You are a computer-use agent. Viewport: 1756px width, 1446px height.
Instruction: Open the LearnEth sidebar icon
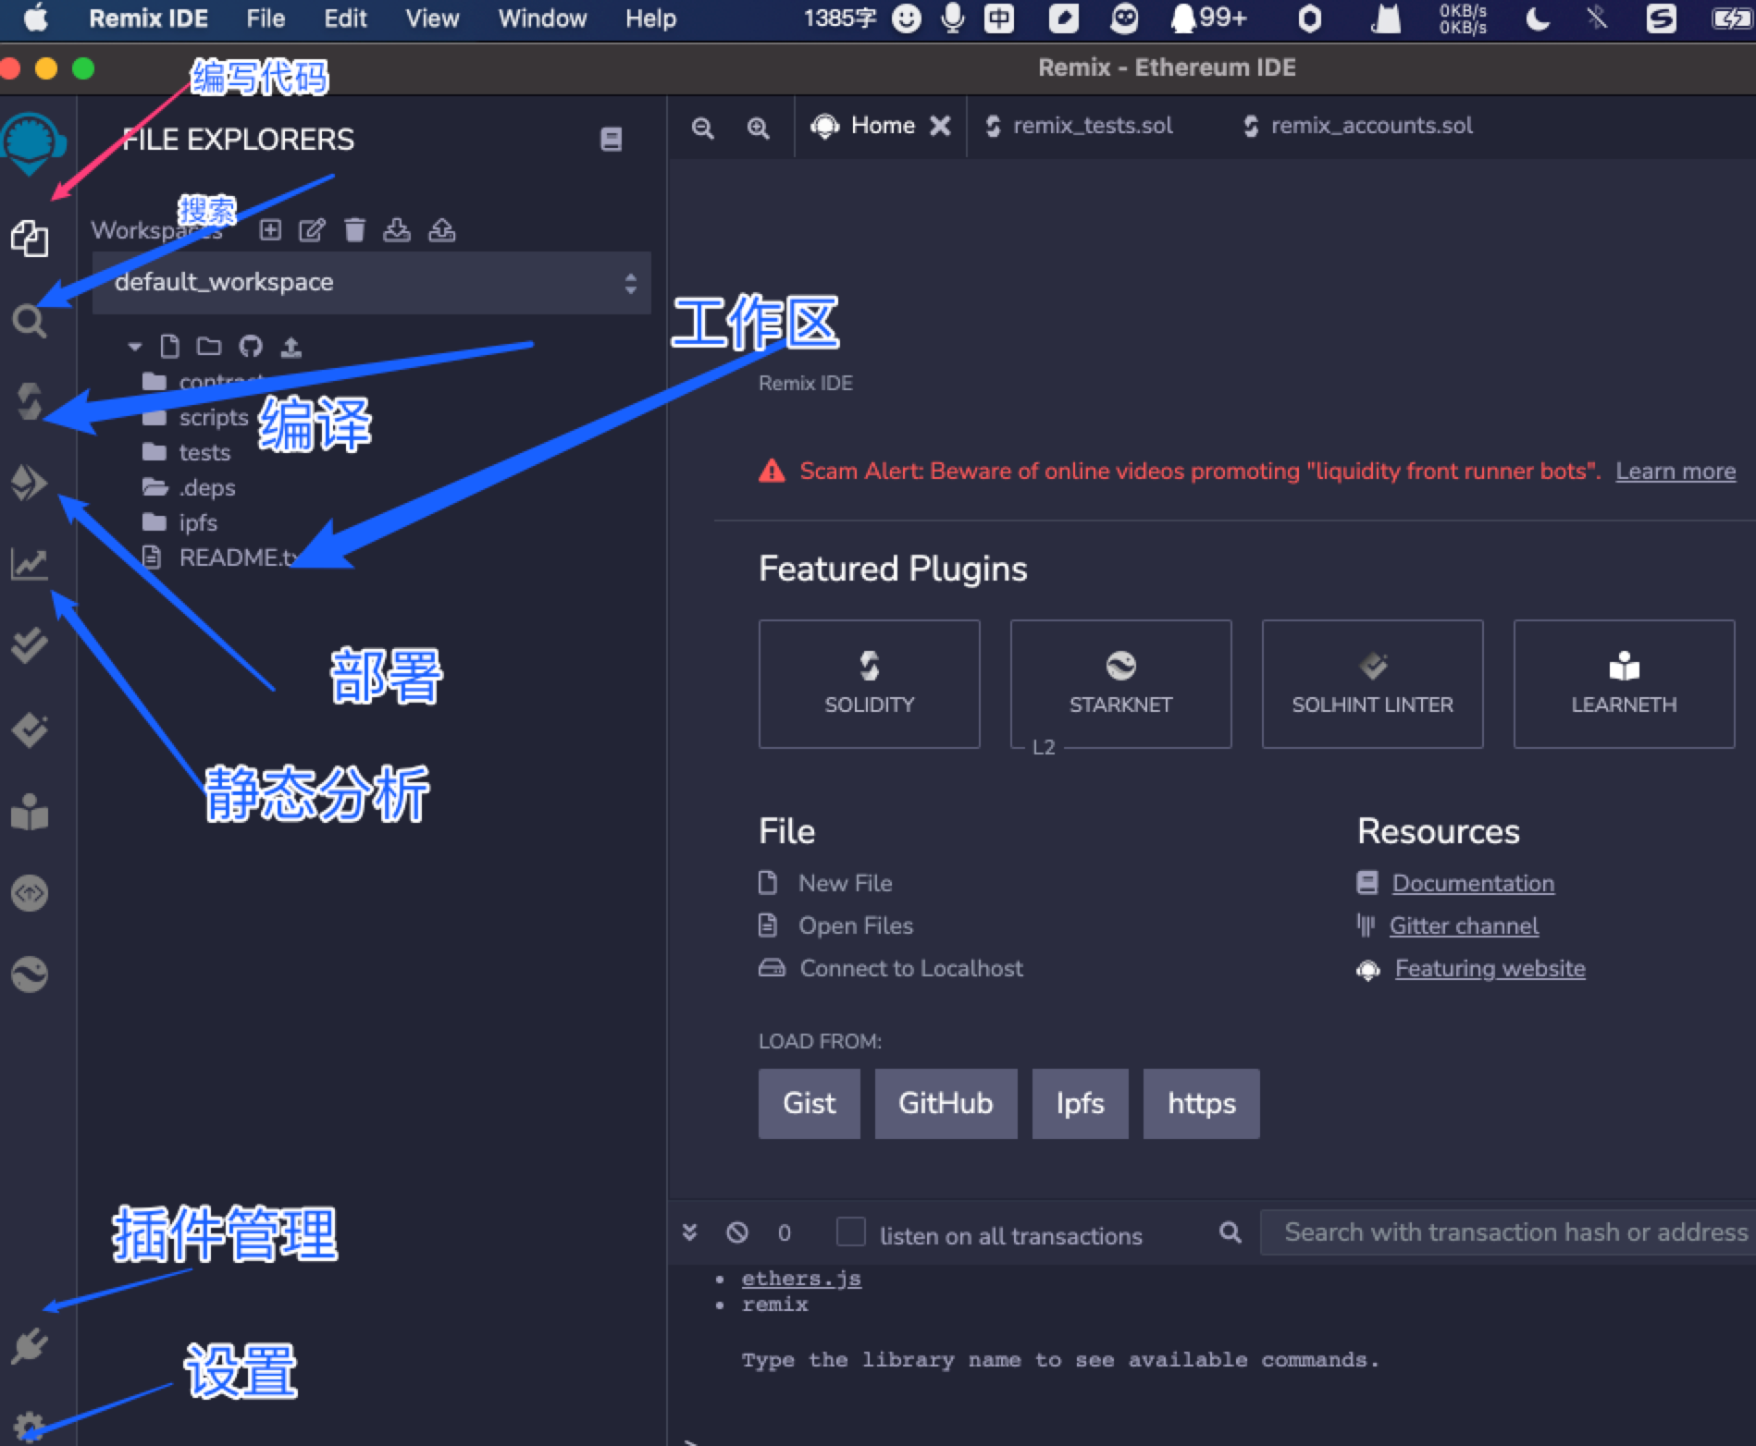[x=30, y=812]
